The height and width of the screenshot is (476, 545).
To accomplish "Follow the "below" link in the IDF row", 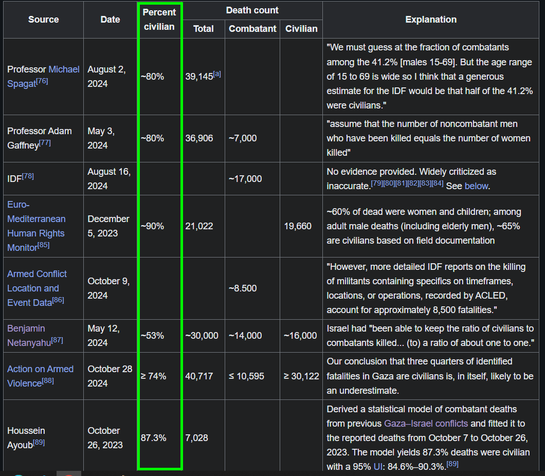I will [x=477, y=186].
